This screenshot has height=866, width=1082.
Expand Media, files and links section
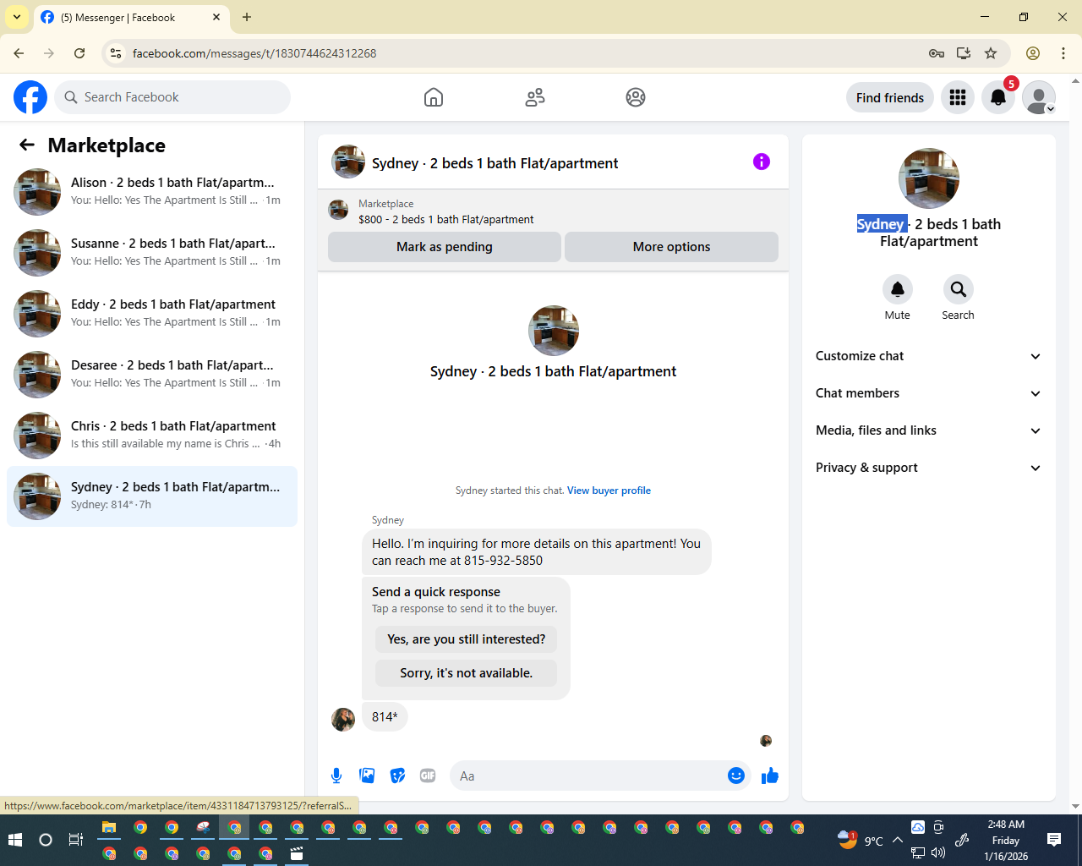coord(929,430)
